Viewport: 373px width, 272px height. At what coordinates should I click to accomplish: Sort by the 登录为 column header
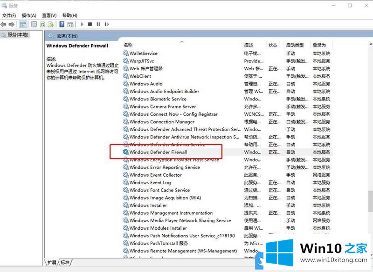tap(321, 45)
